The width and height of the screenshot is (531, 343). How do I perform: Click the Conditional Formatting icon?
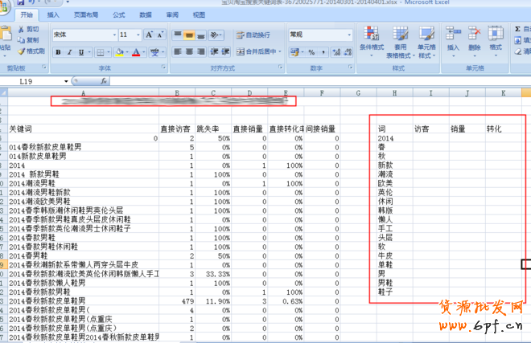[x=372, y=35]
